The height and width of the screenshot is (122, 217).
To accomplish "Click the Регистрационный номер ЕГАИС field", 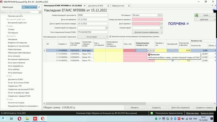I will (93, 32).
